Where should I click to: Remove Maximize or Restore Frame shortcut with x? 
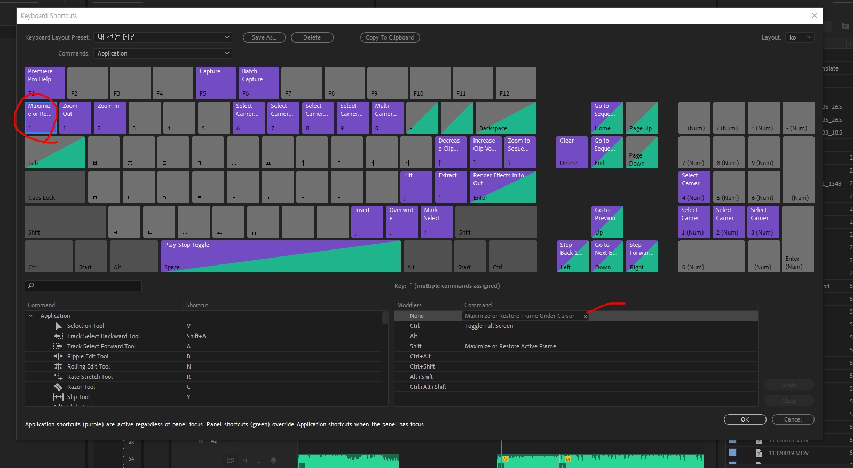tap(585, 316)
